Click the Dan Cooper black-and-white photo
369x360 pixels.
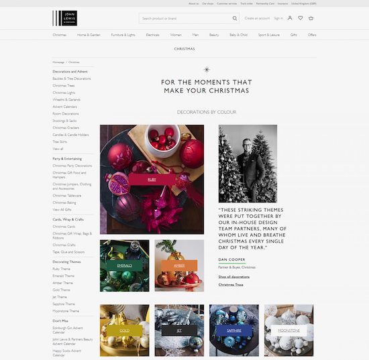coord(248,164)
